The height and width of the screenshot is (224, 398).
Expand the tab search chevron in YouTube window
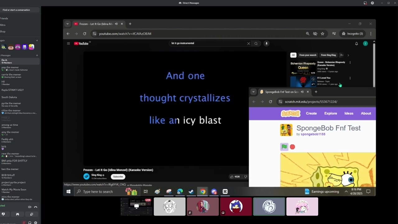[67, 24]
